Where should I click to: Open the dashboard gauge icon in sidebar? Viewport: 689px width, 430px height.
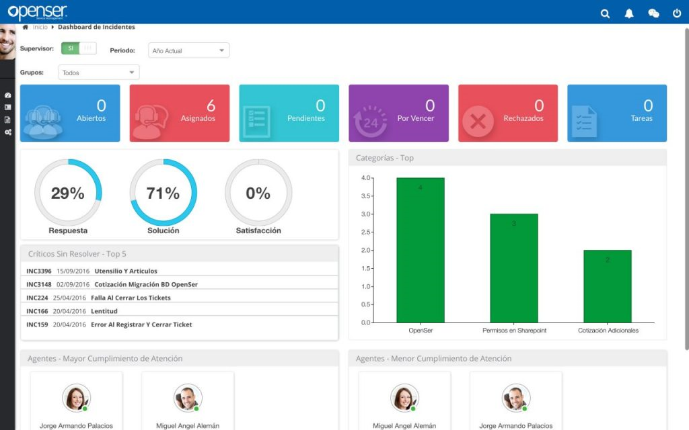click(7, 95)
